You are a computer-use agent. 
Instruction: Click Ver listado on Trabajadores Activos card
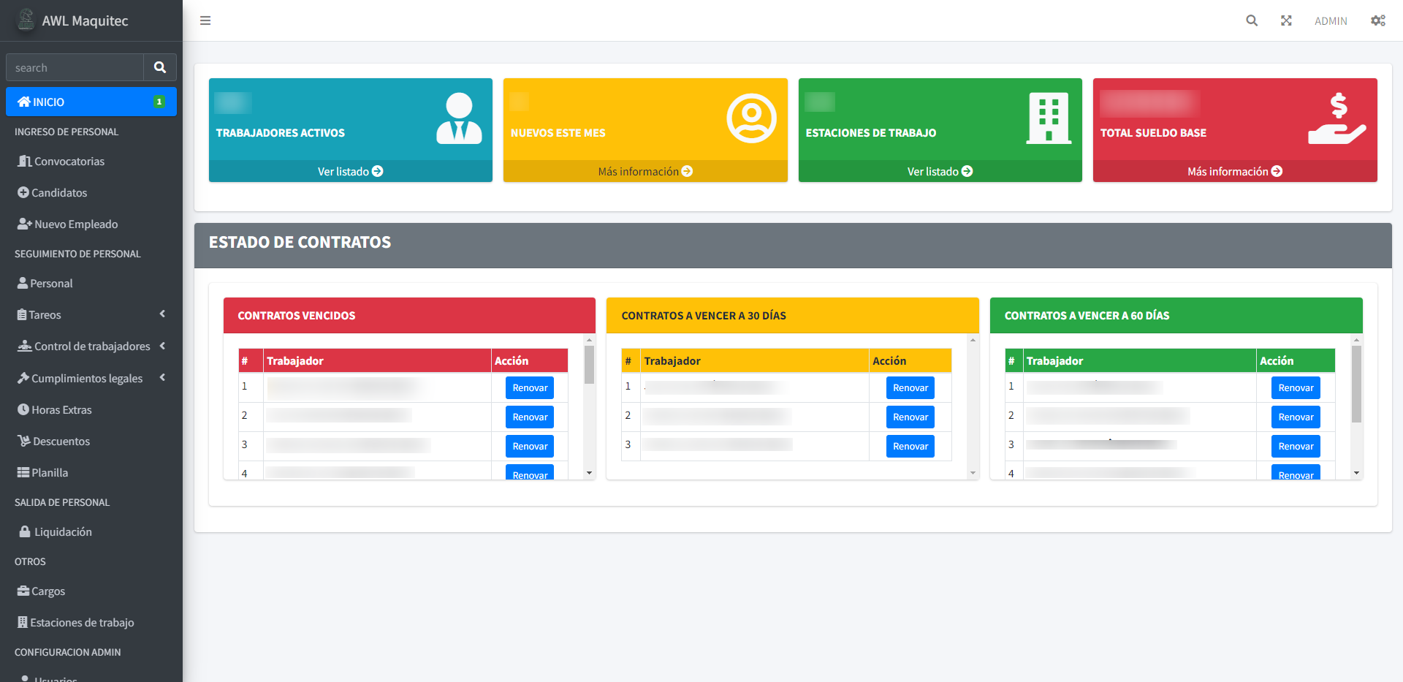click(350, 171)
